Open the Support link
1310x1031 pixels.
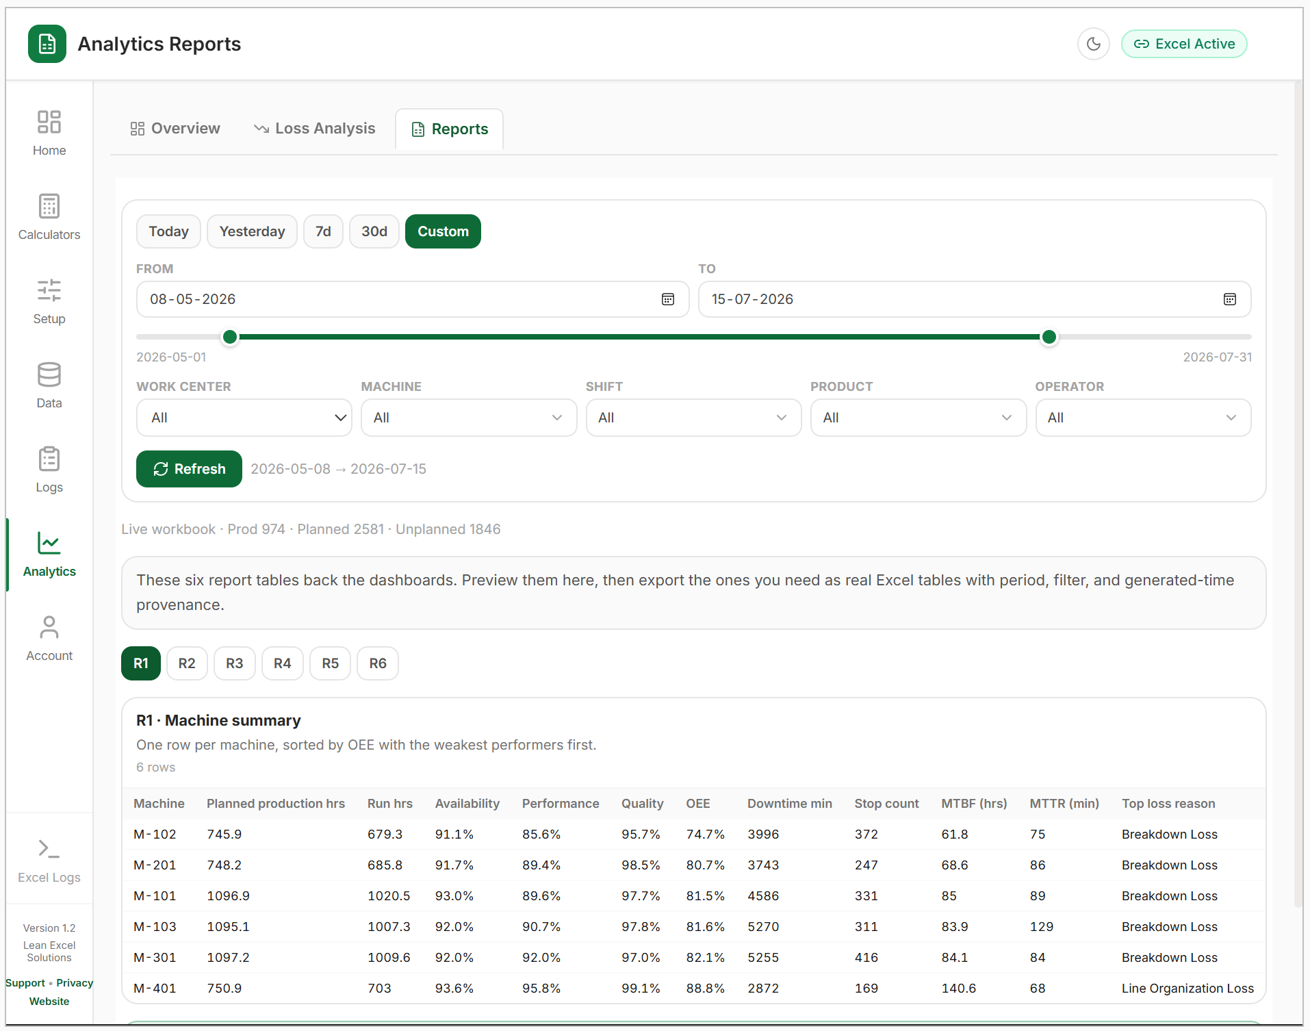pyautogui.click(x=25, y=983)
